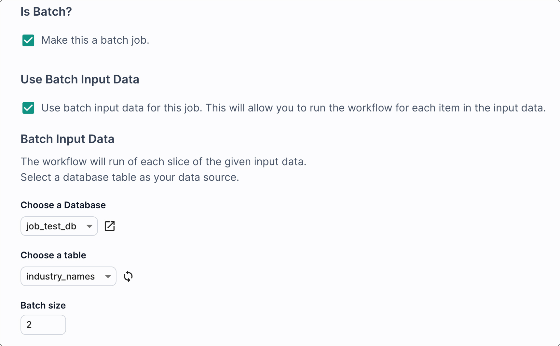Screen dimensions: 560x346
Task: Uncheck Make this a batch job
Action: pos(28,40)
